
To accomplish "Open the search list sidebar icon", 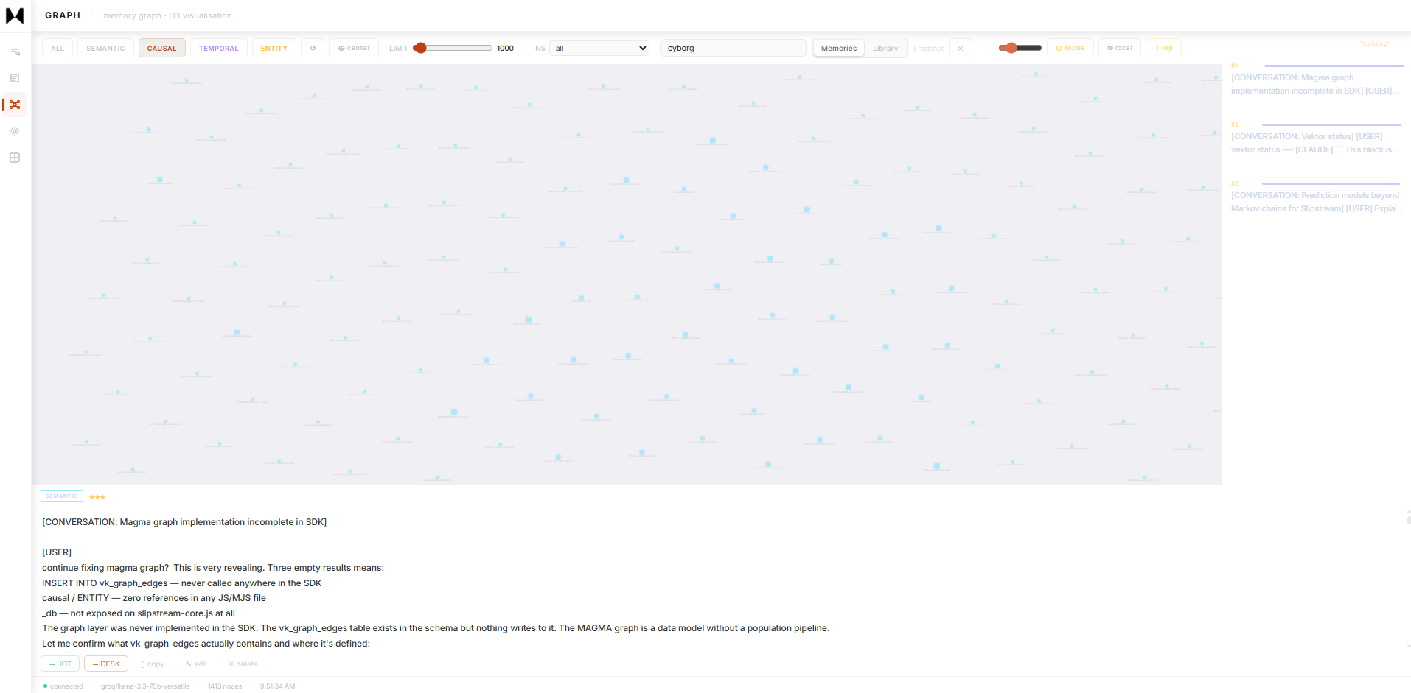I will coord(15,52).
